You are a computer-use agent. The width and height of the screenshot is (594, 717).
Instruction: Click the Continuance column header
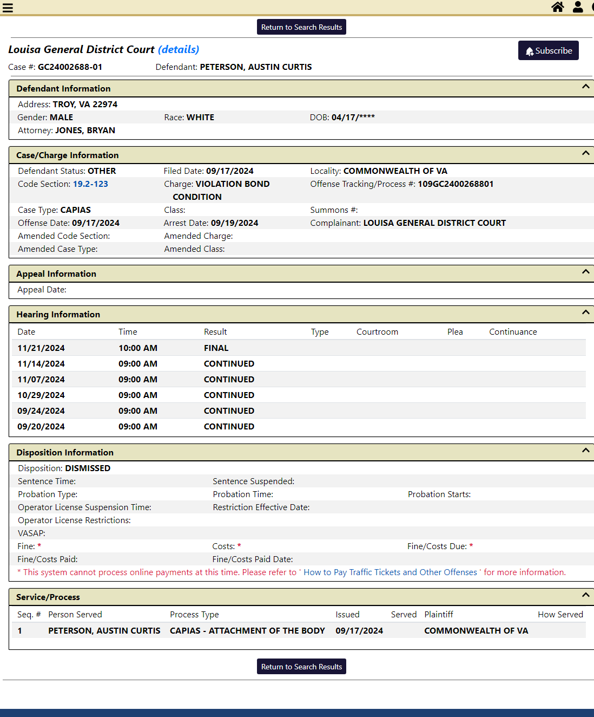coord(513,332)
